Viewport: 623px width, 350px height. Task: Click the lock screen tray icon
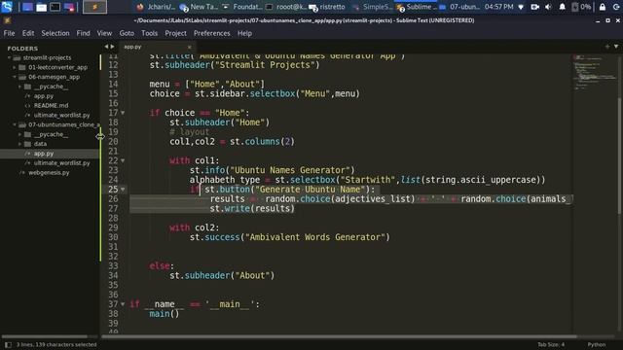coord(603,7)
